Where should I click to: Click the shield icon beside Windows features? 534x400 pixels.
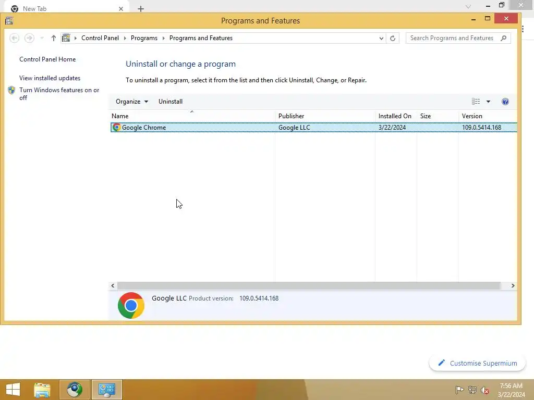point(11,90)
